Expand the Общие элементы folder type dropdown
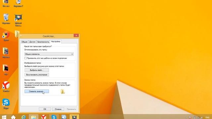The width and height of the screenshot is (212, 119). (49, 54)
